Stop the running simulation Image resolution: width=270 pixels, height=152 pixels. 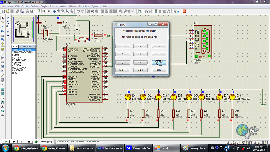coord(29,142)
